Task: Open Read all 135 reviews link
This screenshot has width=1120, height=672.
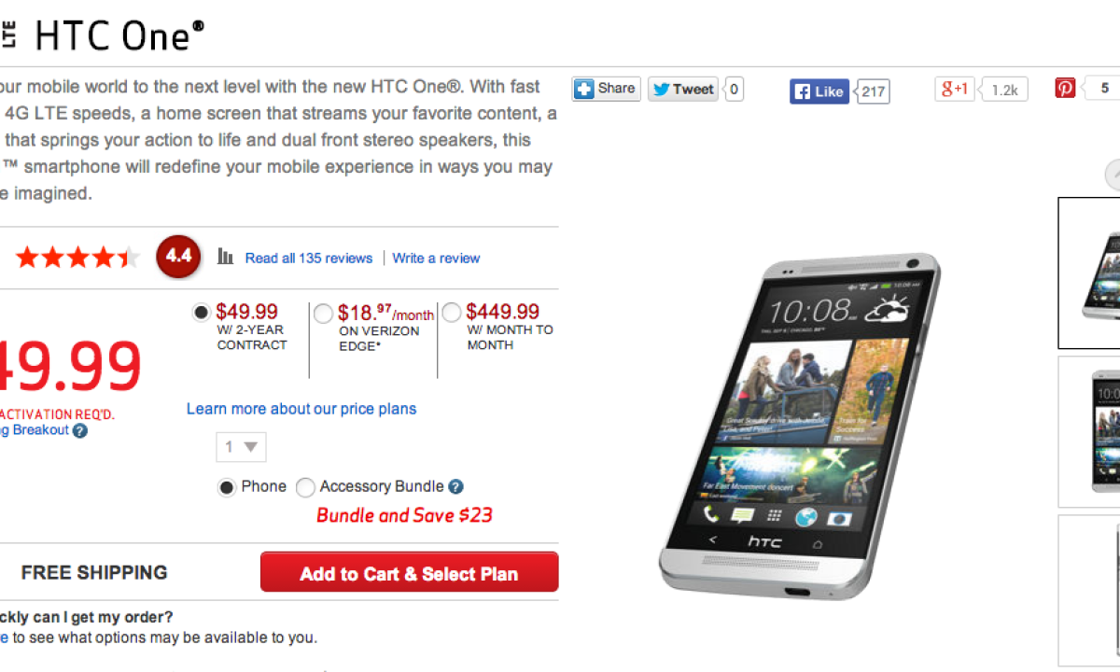Action: pos(309,259)
